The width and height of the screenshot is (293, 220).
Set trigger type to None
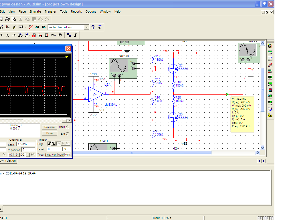[x=68, y=154]
